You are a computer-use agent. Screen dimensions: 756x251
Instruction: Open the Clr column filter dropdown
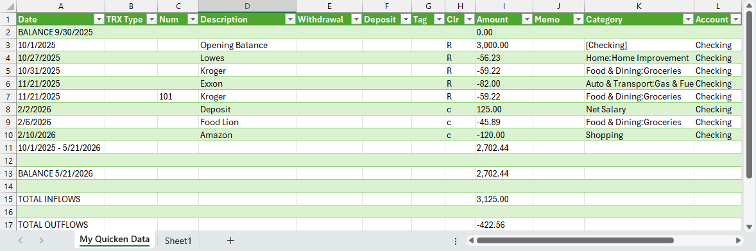469,20
